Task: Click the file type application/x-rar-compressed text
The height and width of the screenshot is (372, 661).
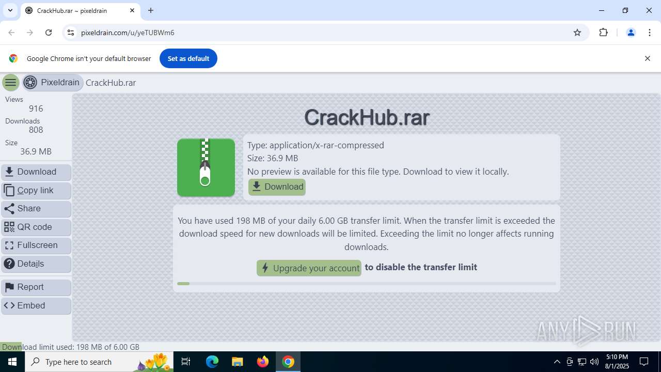Action: [316, 145]
